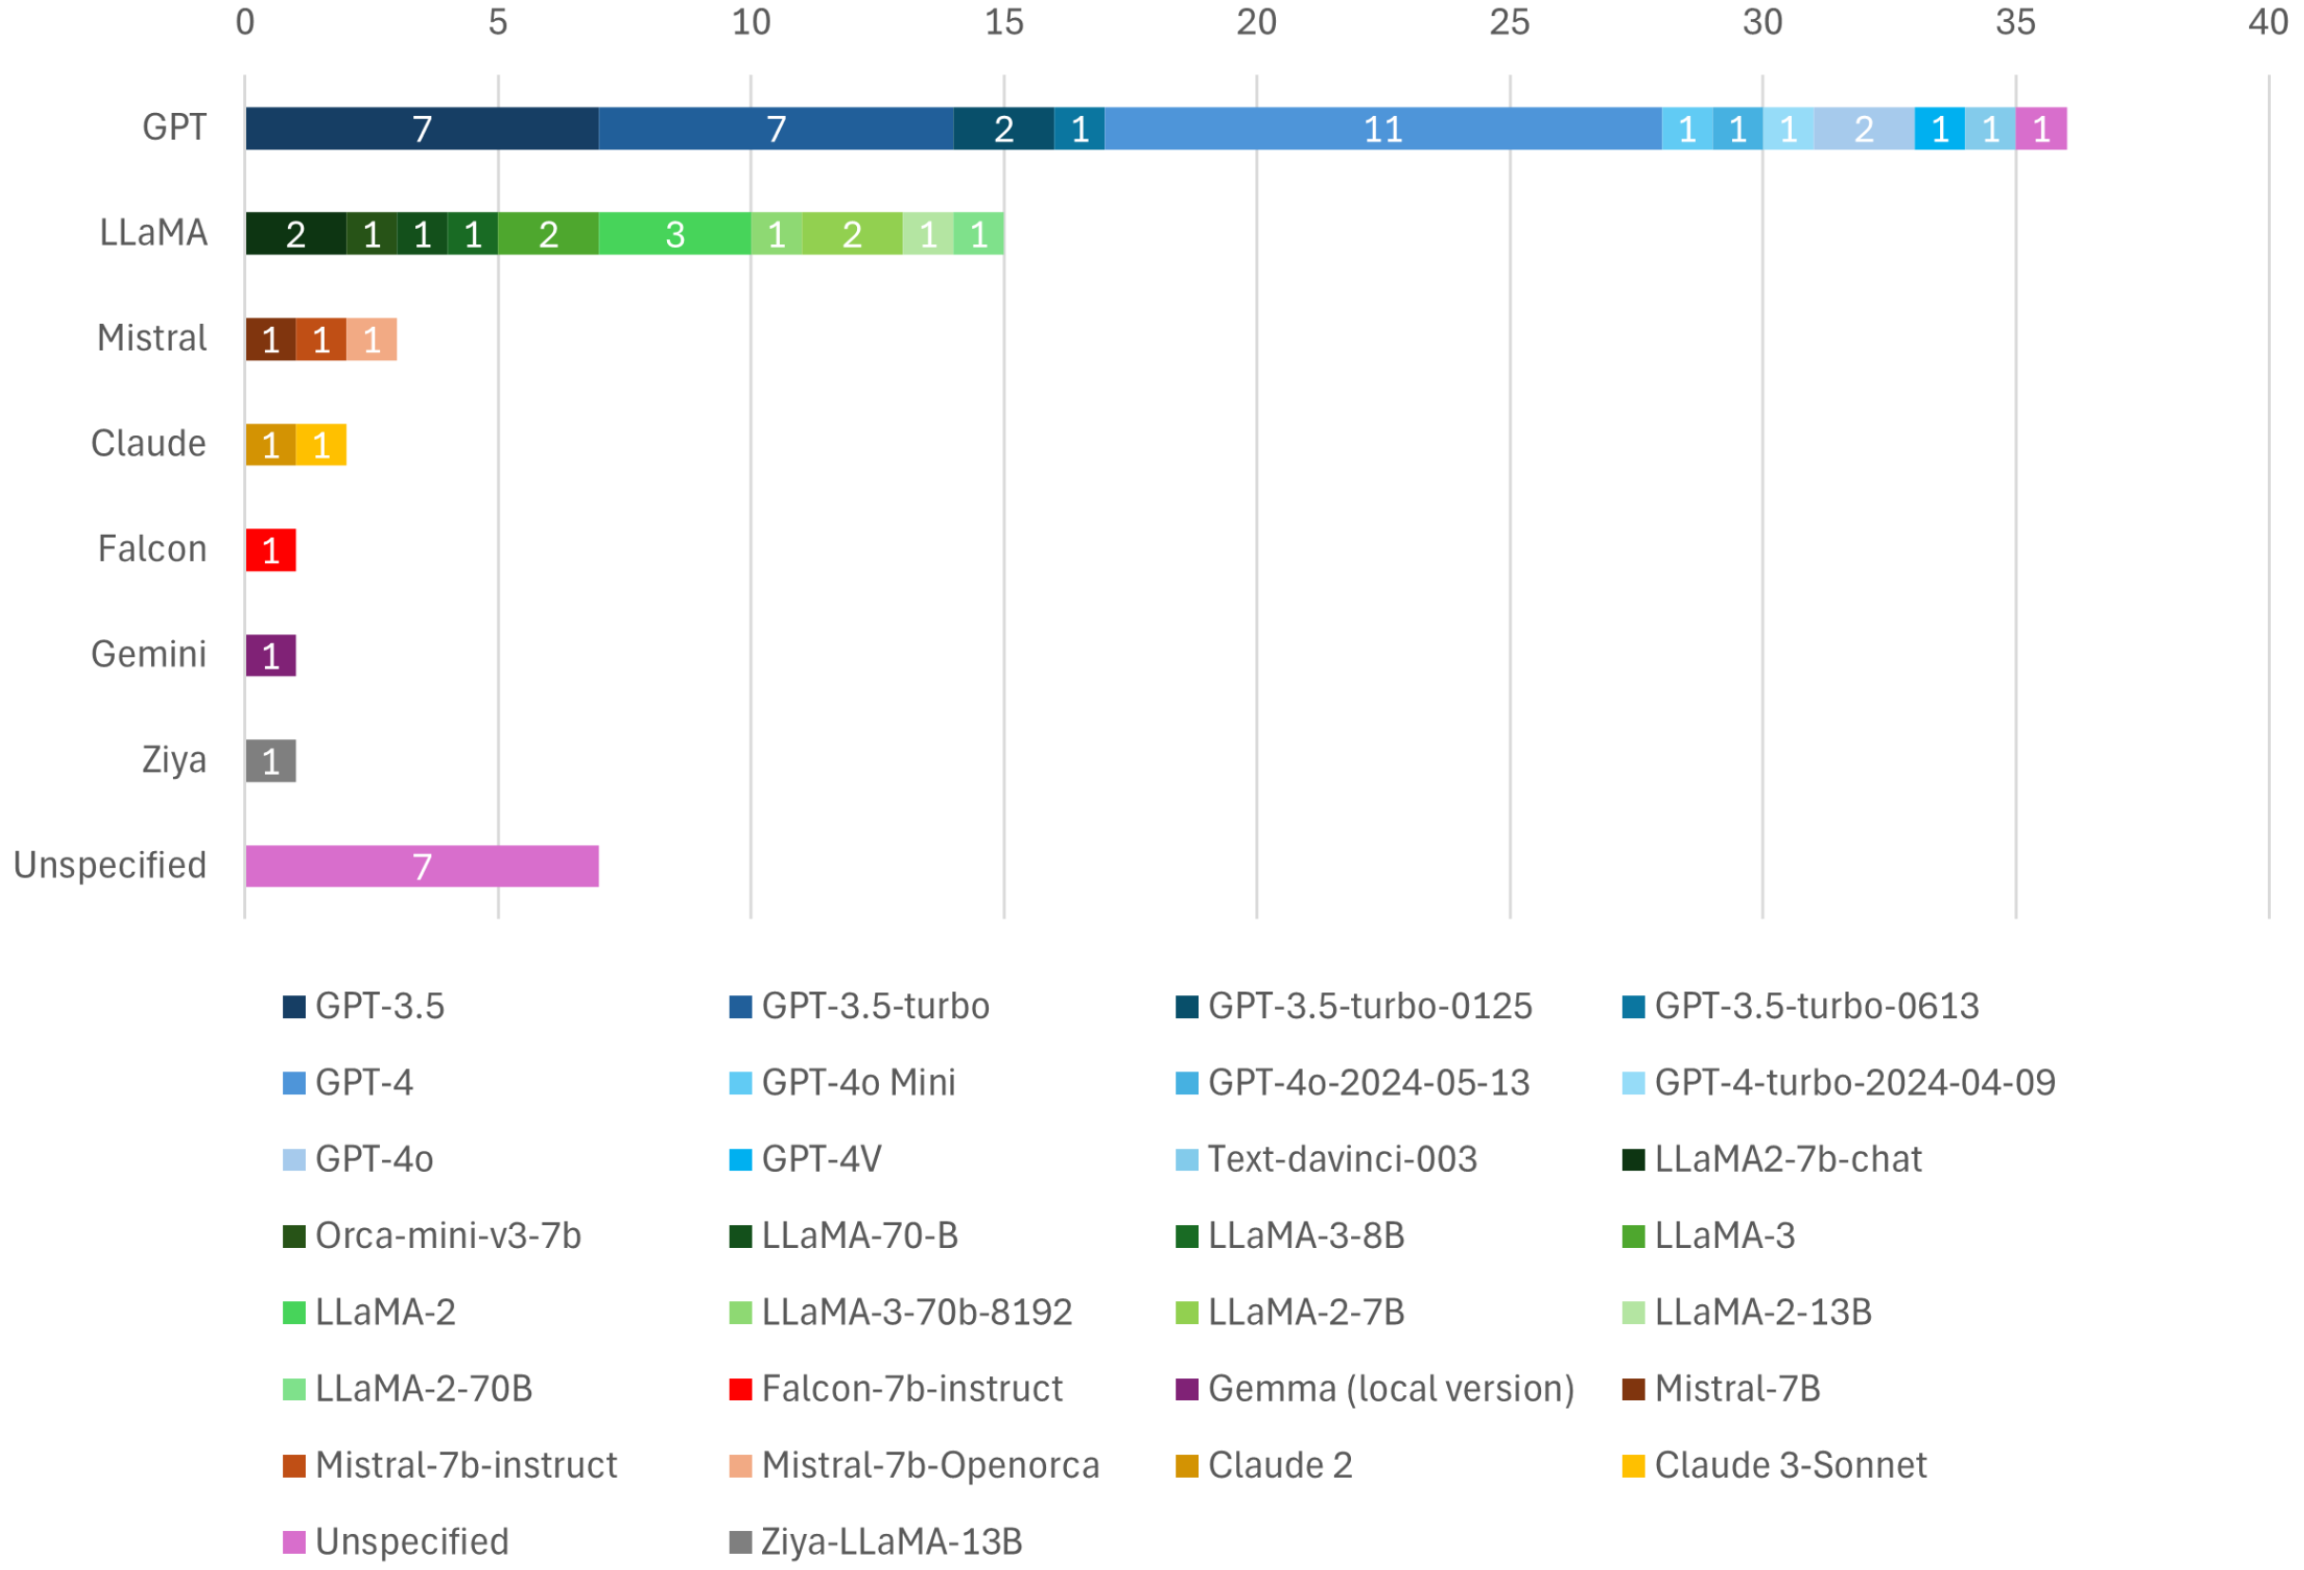The image size is (2304, 1570).
Task: Click the Ziya-LLaMA-13B gray legend swatch
Action: tap(739, 1542)
